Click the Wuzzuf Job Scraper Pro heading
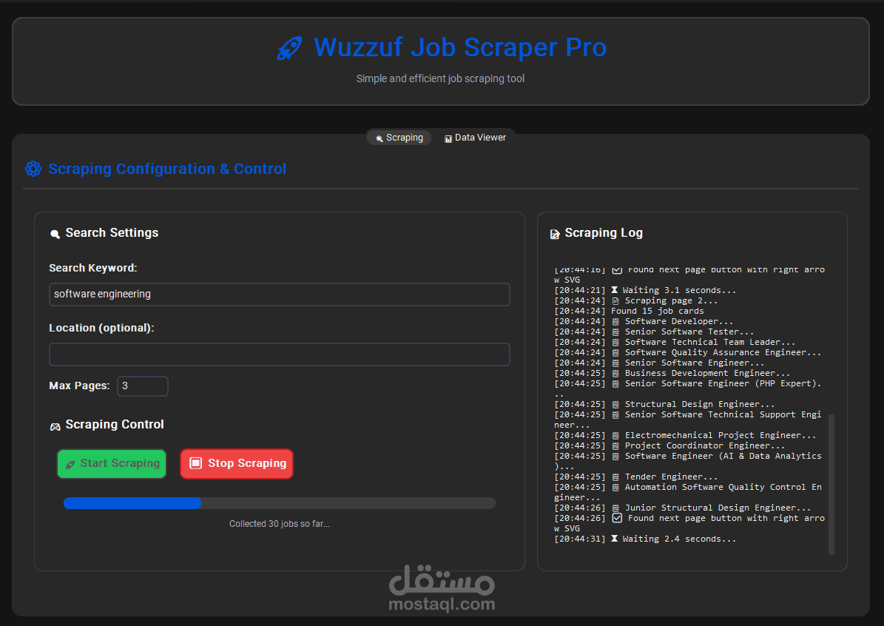Image resolution: width=884 pixels, height=626 pixels. pos(460,47)
